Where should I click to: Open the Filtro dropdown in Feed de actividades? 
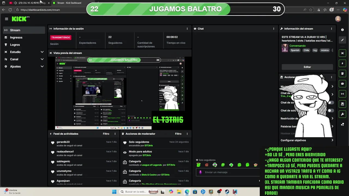106,134
